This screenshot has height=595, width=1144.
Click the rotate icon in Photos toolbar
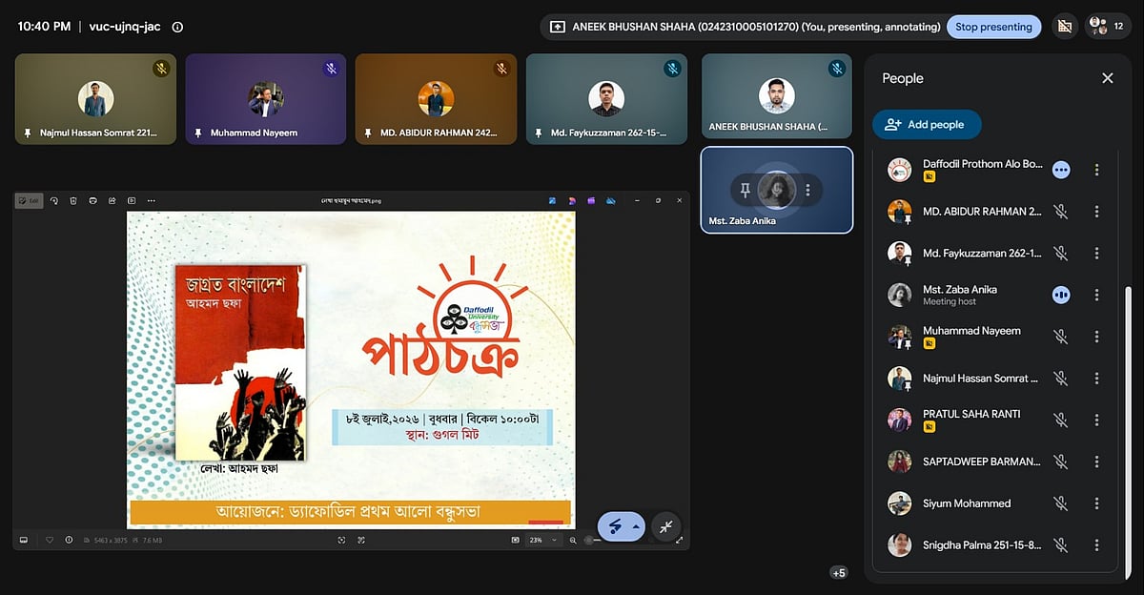(53, 200)
